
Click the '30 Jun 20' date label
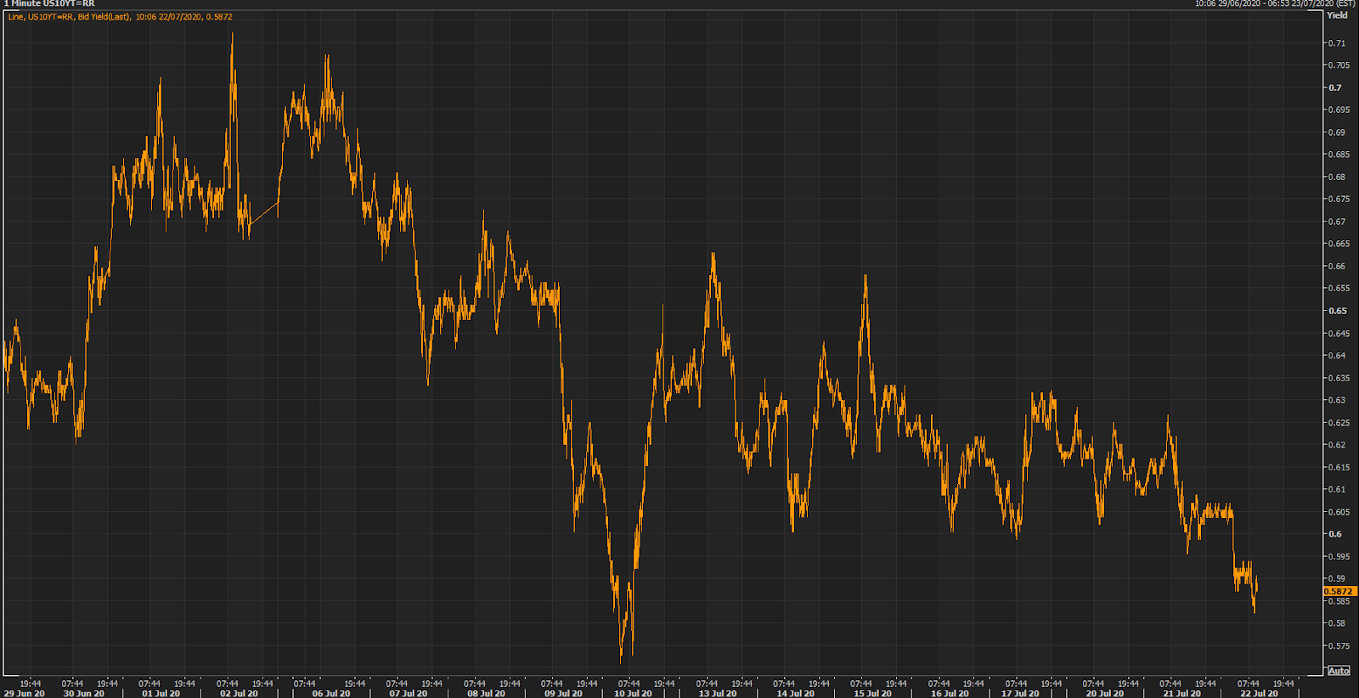click(x=84, y=693)
